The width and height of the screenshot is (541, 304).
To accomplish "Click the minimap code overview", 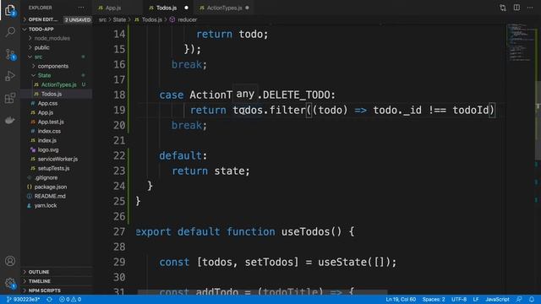I will tap(521, 43).
